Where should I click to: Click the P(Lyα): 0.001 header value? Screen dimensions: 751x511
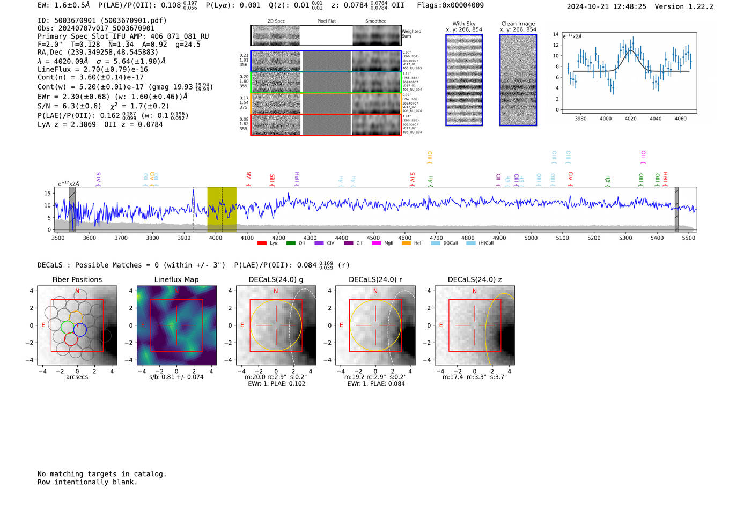click(233, 5)
